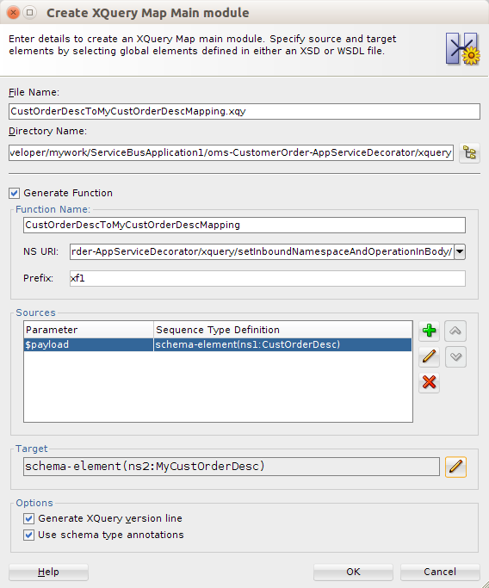The width and height of the screenshot is (489, 588).
Task: Confirm dialog with OK button
Action: tap(353, 572)
